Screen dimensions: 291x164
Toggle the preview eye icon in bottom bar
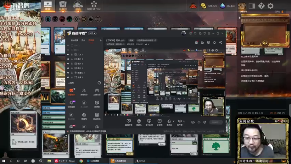click(199, 122)
